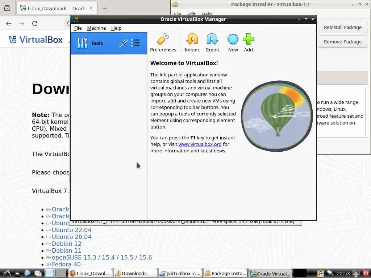Viewport: 371px width, 278px height.
Task: Click the hot air balloon illustration
Action: 276,116
